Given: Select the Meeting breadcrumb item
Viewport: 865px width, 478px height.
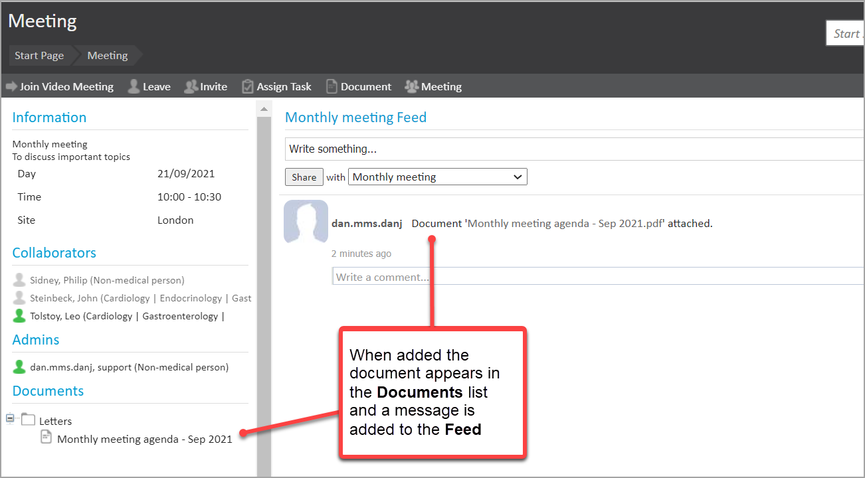Looking at the screenshot, I should tap(108, 56).
